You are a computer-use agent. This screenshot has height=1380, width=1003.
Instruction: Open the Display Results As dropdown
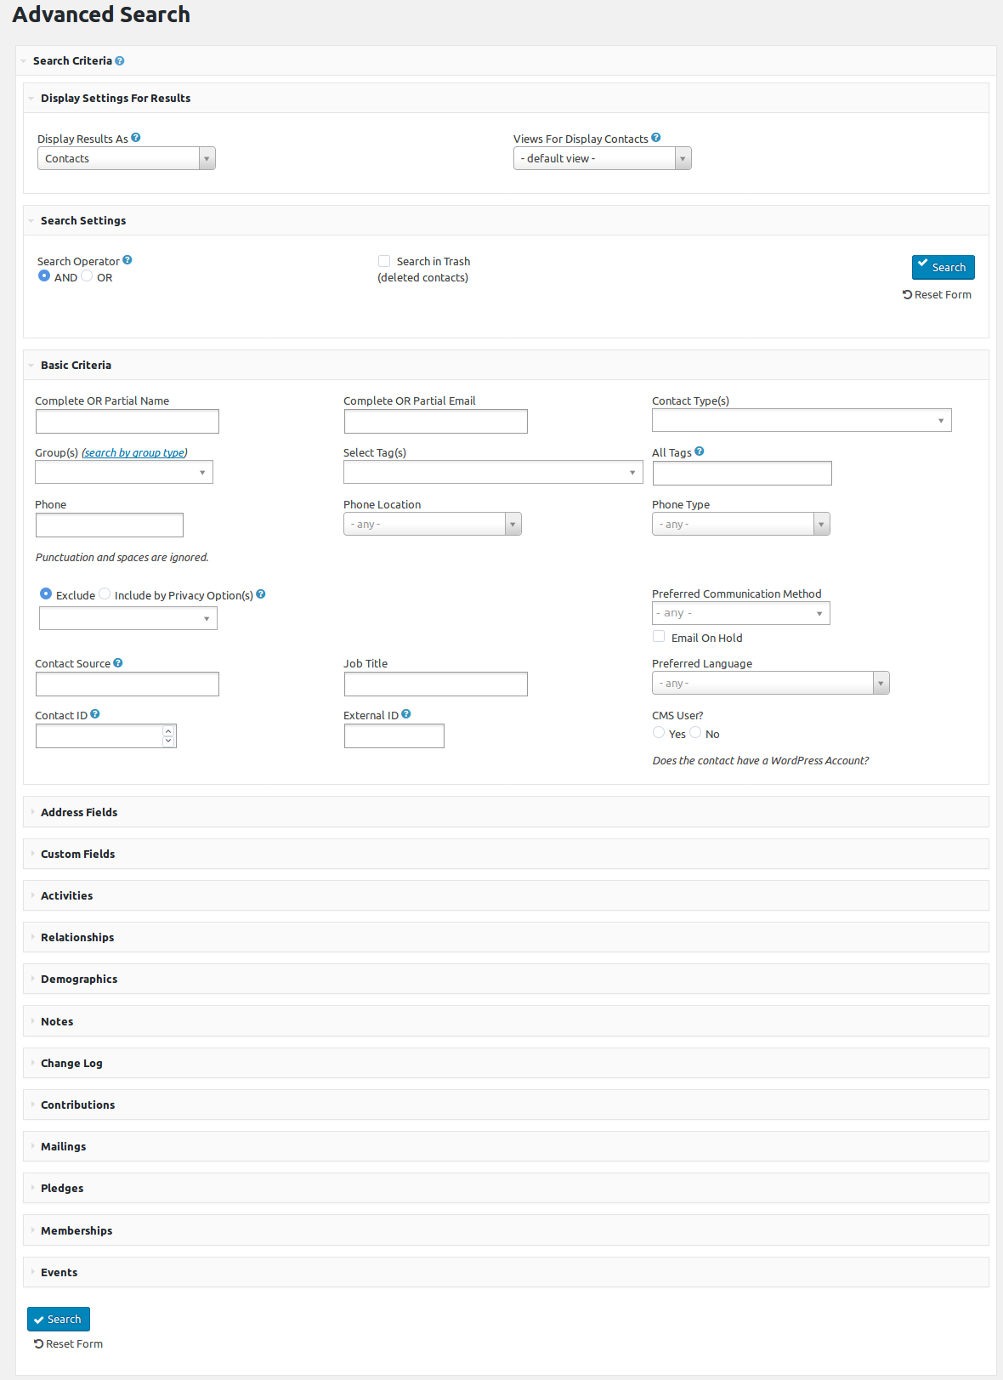[x=127, y=158]
